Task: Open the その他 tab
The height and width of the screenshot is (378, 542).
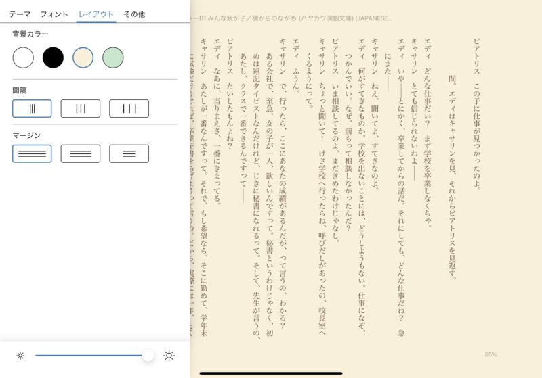Action: [134, 14]
